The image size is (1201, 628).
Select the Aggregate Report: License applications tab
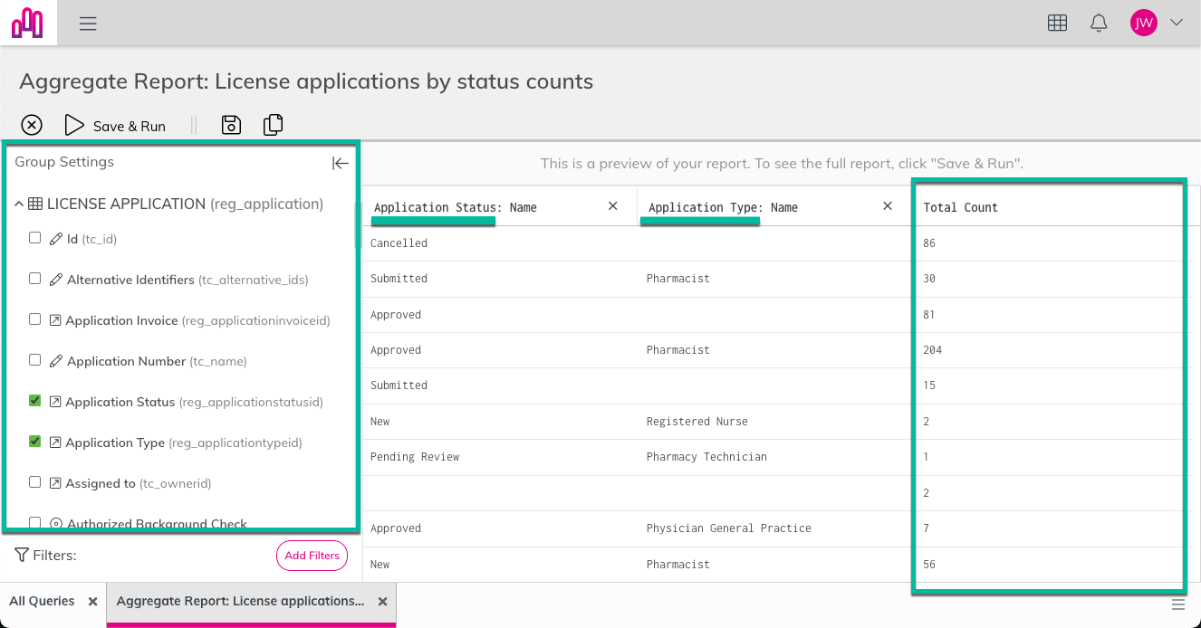(x=241, y=602)
